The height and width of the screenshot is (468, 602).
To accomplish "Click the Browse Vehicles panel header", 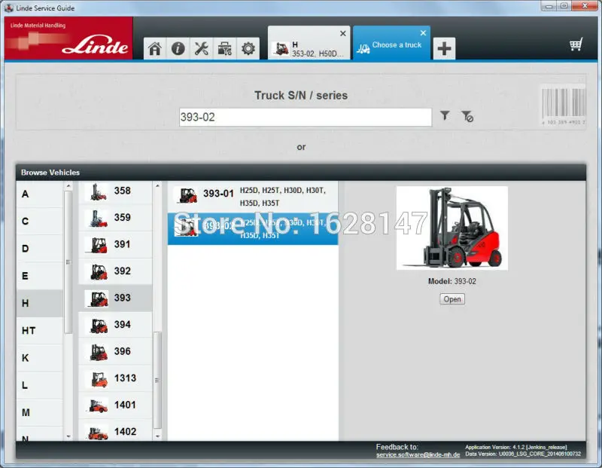I will (301, 173).
